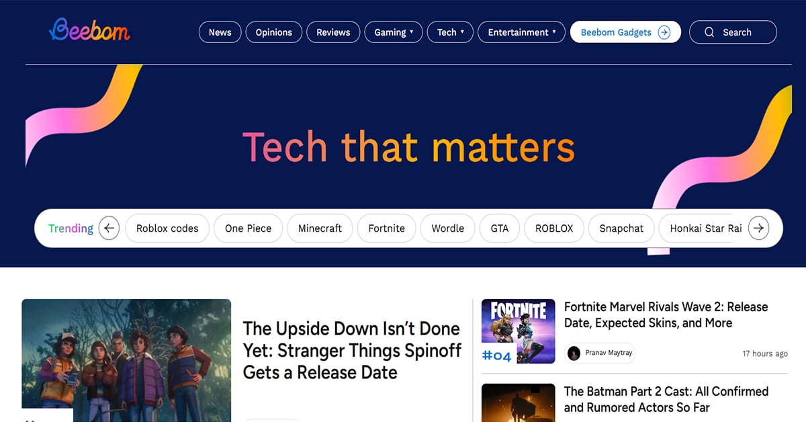Read Fortnite Marvel Rivals Wave 2 article

[666, 315]
